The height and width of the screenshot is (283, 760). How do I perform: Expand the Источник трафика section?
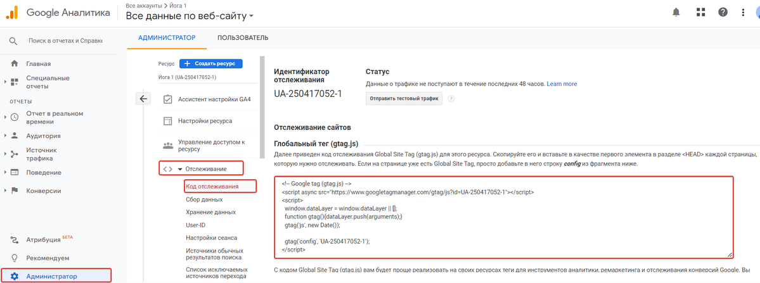click(x=5, y=154)
